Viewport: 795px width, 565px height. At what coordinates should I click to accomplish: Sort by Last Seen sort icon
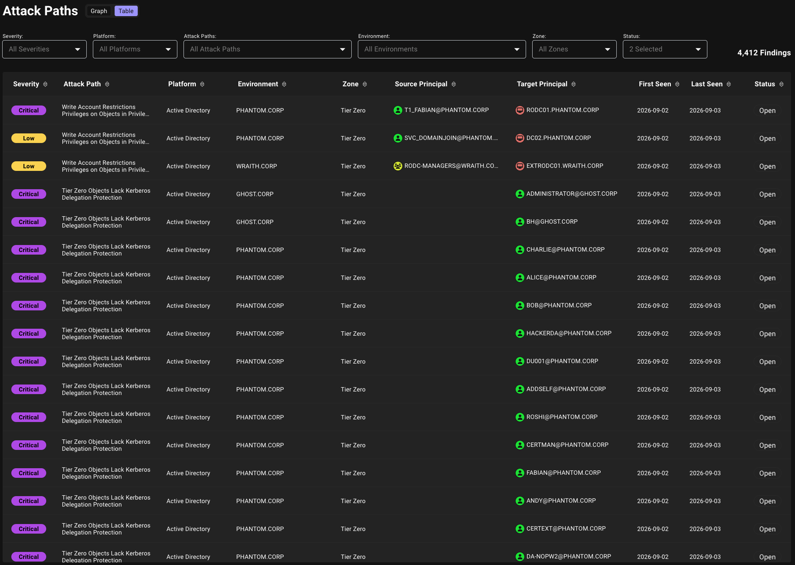pos(729,84)
